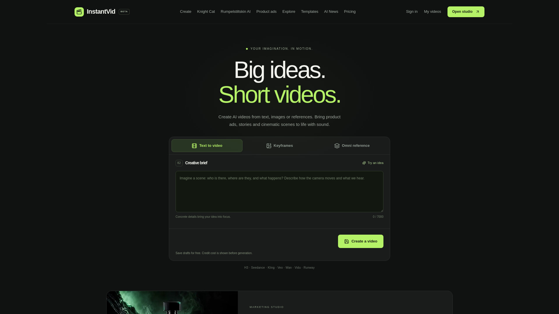Switch to the Text to video tab
Viewport: 559px width, 314px height.
coord(207,146)
